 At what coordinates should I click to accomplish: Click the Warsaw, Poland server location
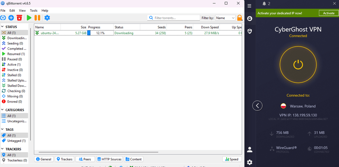(298, 106)
